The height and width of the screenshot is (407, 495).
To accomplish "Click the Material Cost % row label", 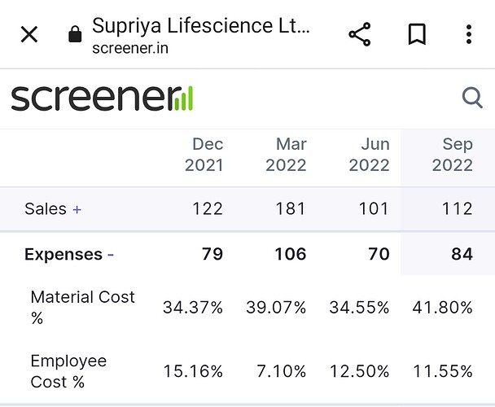I will [83, 307].
